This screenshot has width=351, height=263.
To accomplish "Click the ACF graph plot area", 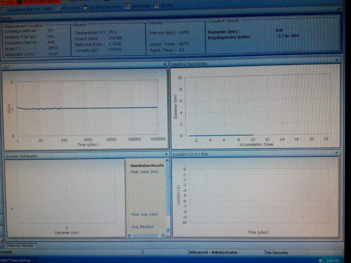I will [87, 108].
